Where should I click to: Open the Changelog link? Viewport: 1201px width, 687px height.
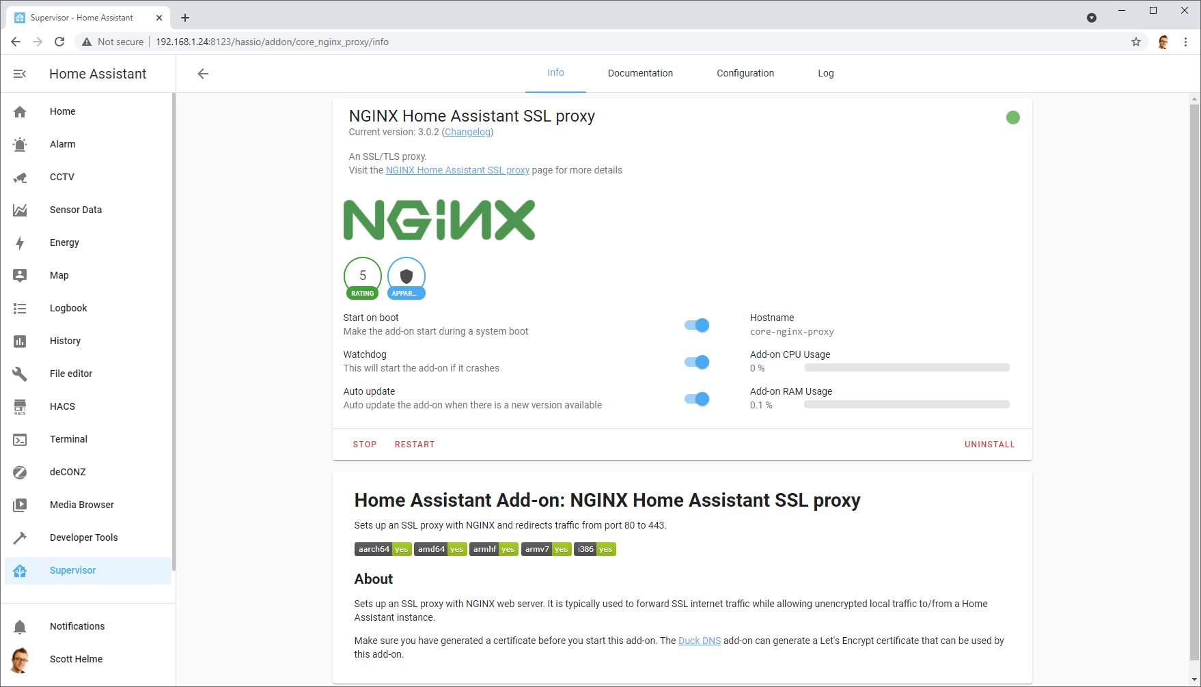[468, 132]
